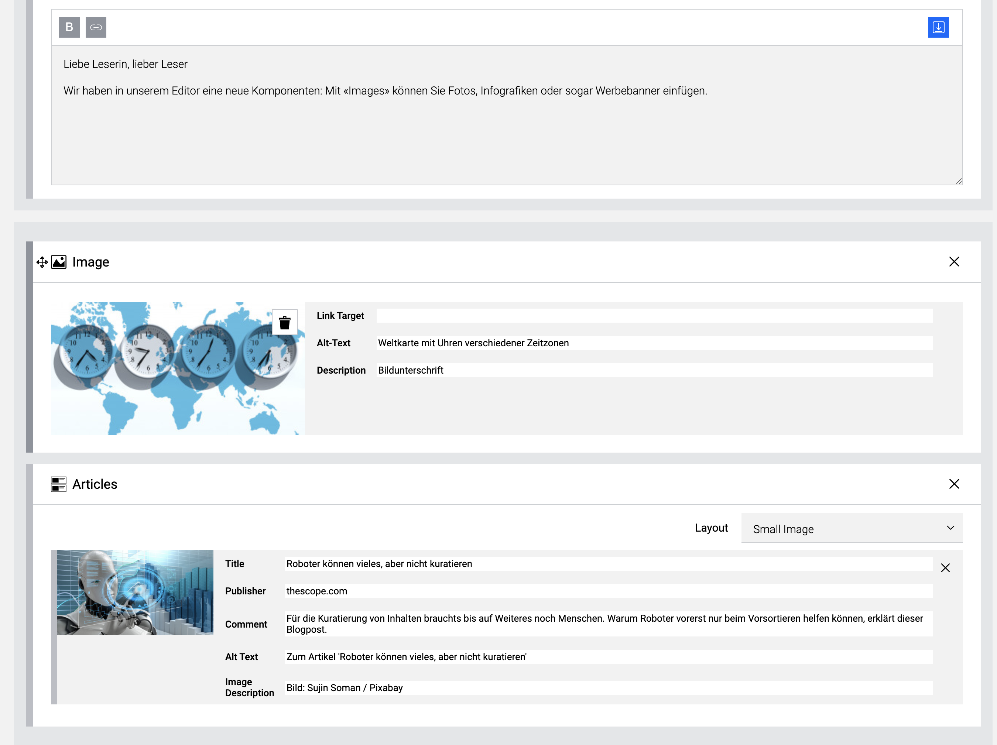Close the Articles component
Image resolution: width=997 pixels, height=745 pixels.
click(954, 484)
